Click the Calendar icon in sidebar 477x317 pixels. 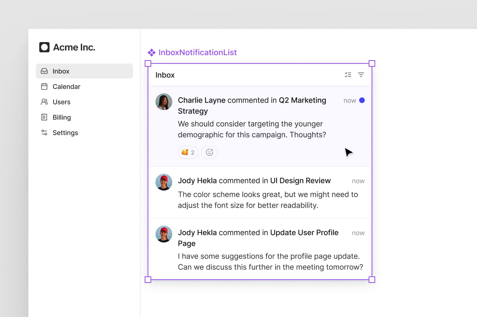44,87
